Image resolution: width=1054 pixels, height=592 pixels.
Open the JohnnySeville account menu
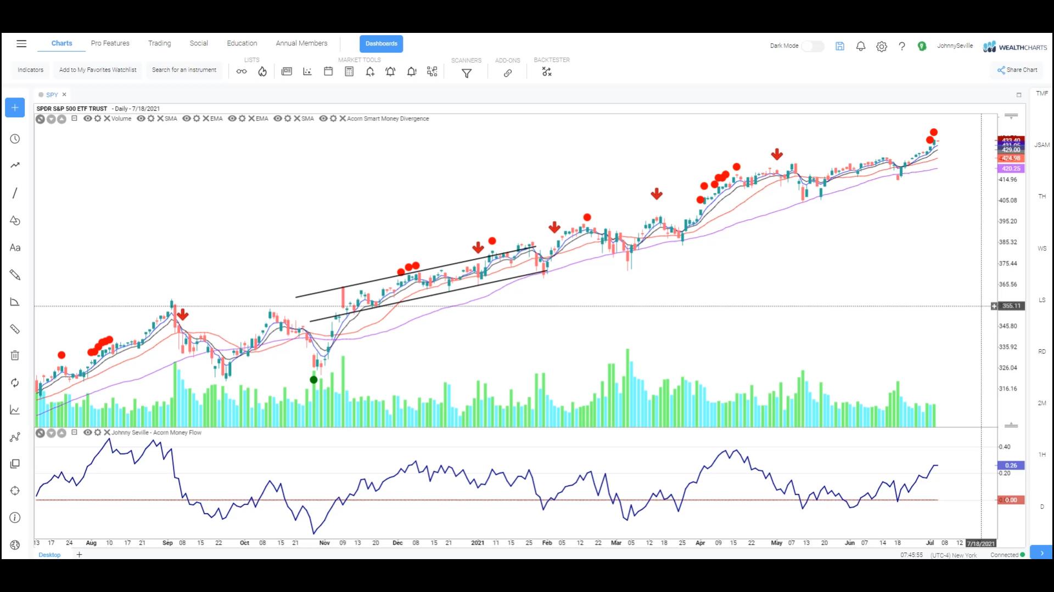pos(955,46)
